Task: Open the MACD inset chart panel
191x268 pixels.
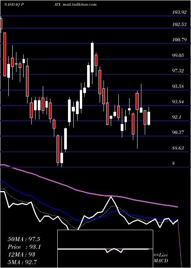Action: pos(105,249)
